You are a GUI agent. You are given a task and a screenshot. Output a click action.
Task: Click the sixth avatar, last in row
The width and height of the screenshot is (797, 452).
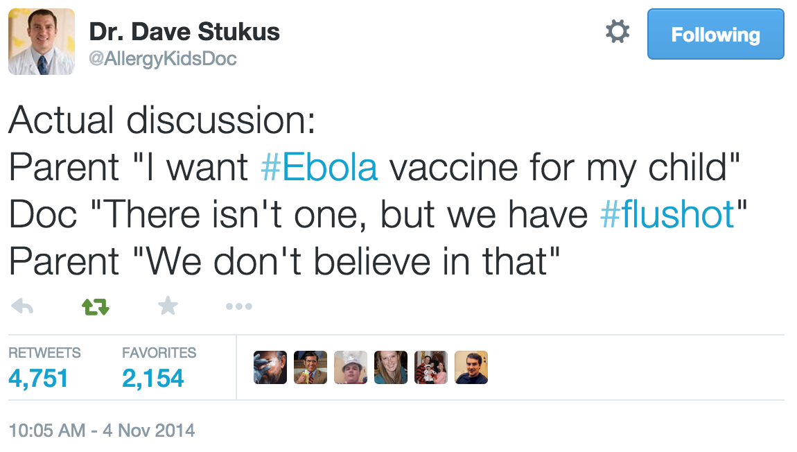coord(471,367)
